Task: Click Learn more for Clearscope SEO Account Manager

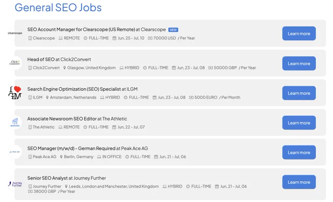Action: [x=299, y=34]
